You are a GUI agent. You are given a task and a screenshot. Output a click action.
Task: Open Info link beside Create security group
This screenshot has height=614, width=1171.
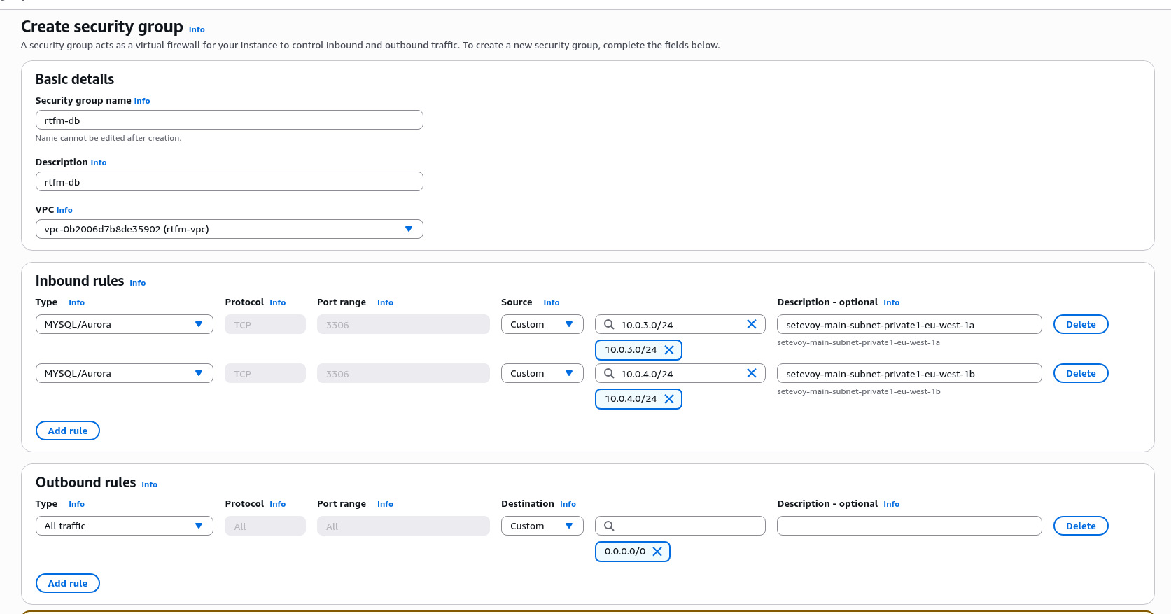coord(197,29)
